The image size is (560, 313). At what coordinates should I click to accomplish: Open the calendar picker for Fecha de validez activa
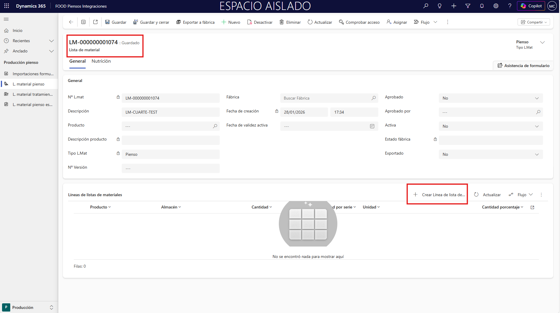click(372, 126)
